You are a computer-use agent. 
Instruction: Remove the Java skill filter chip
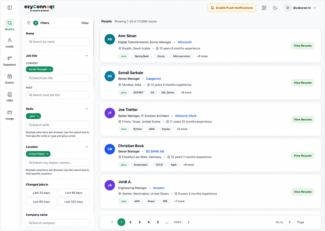pyautogui.click(x=38, y=116)
